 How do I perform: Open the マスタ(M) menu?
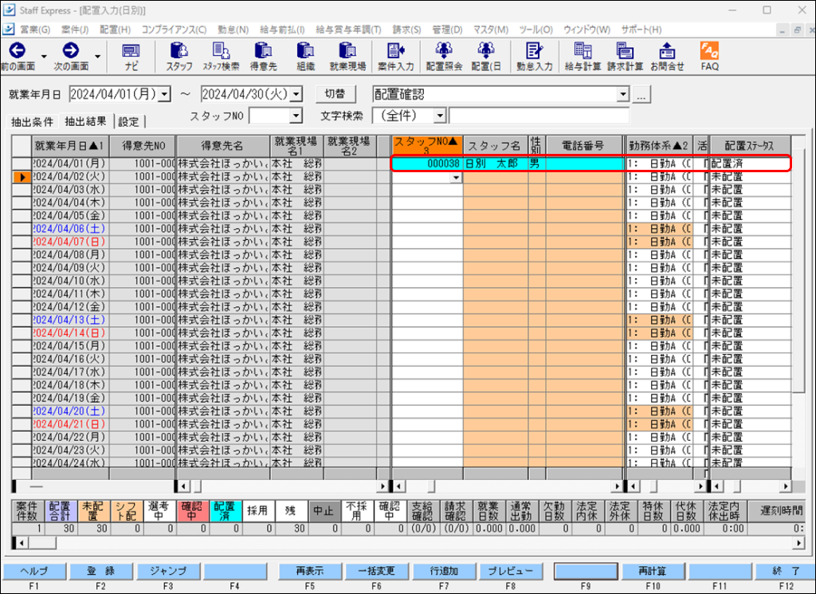[491, 30]
